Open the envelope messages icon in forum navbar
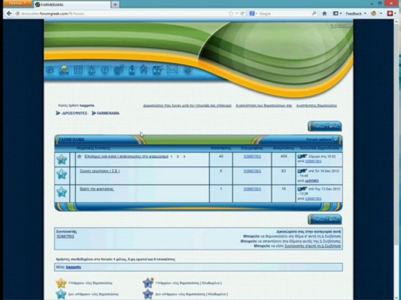Screen dimensions: 401x300 (173, 70)
